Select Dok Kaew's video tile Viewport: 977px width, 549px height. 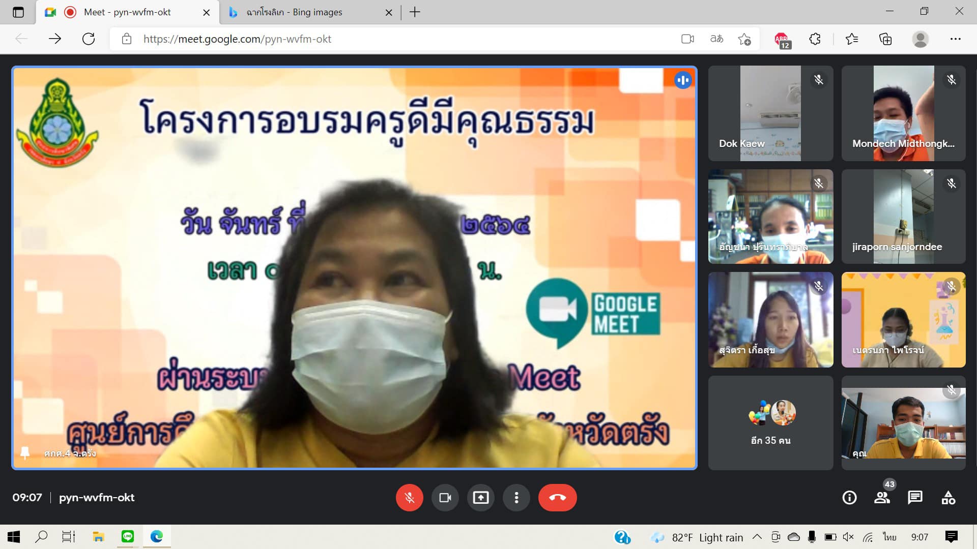click(770, 113)
